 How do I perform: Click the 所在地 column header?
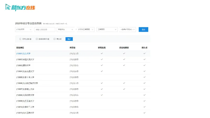point(72,48)
